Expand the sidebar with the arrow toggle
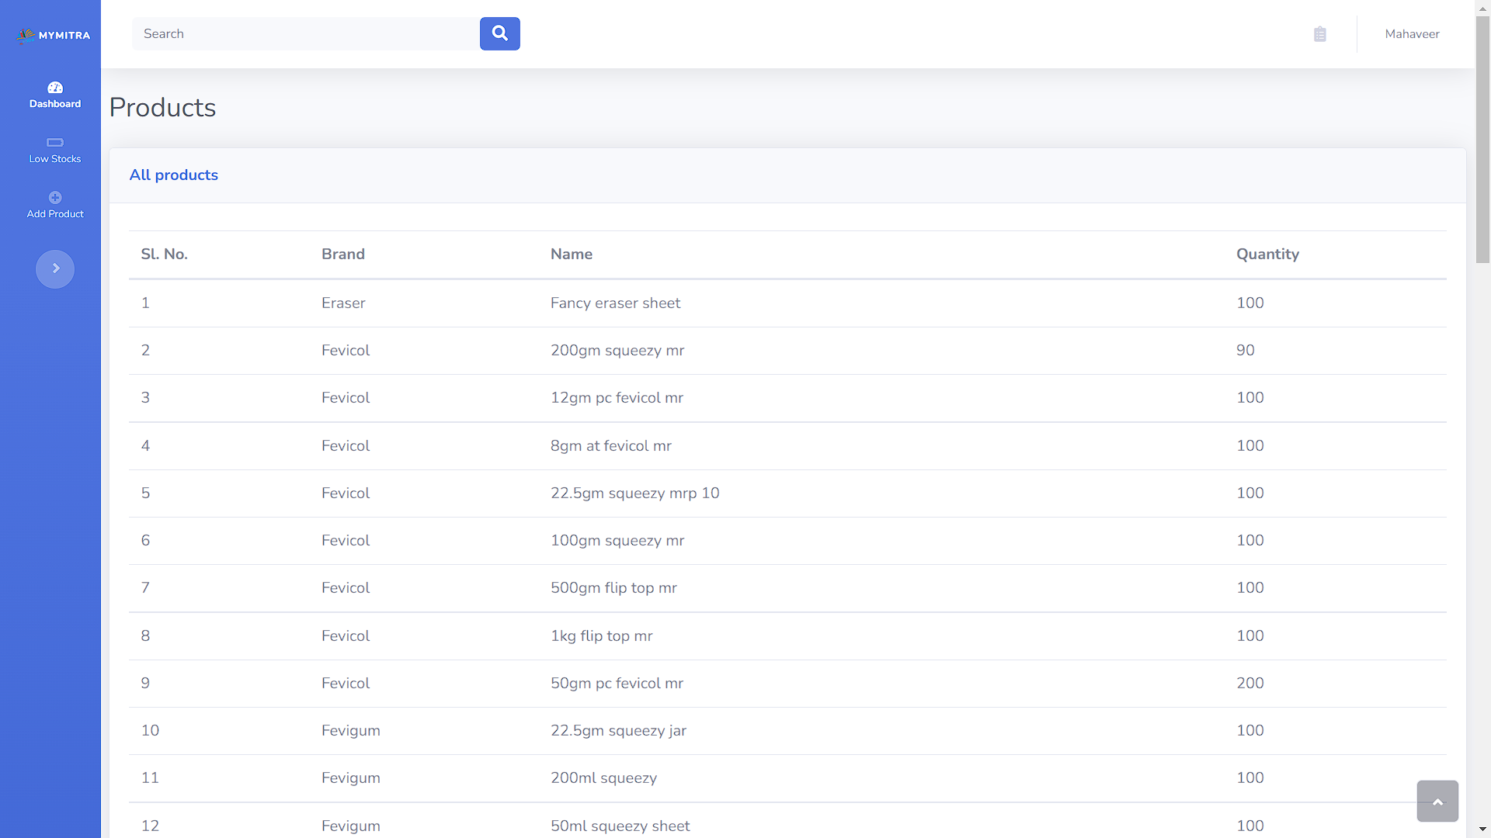 [x=55, y=268]
